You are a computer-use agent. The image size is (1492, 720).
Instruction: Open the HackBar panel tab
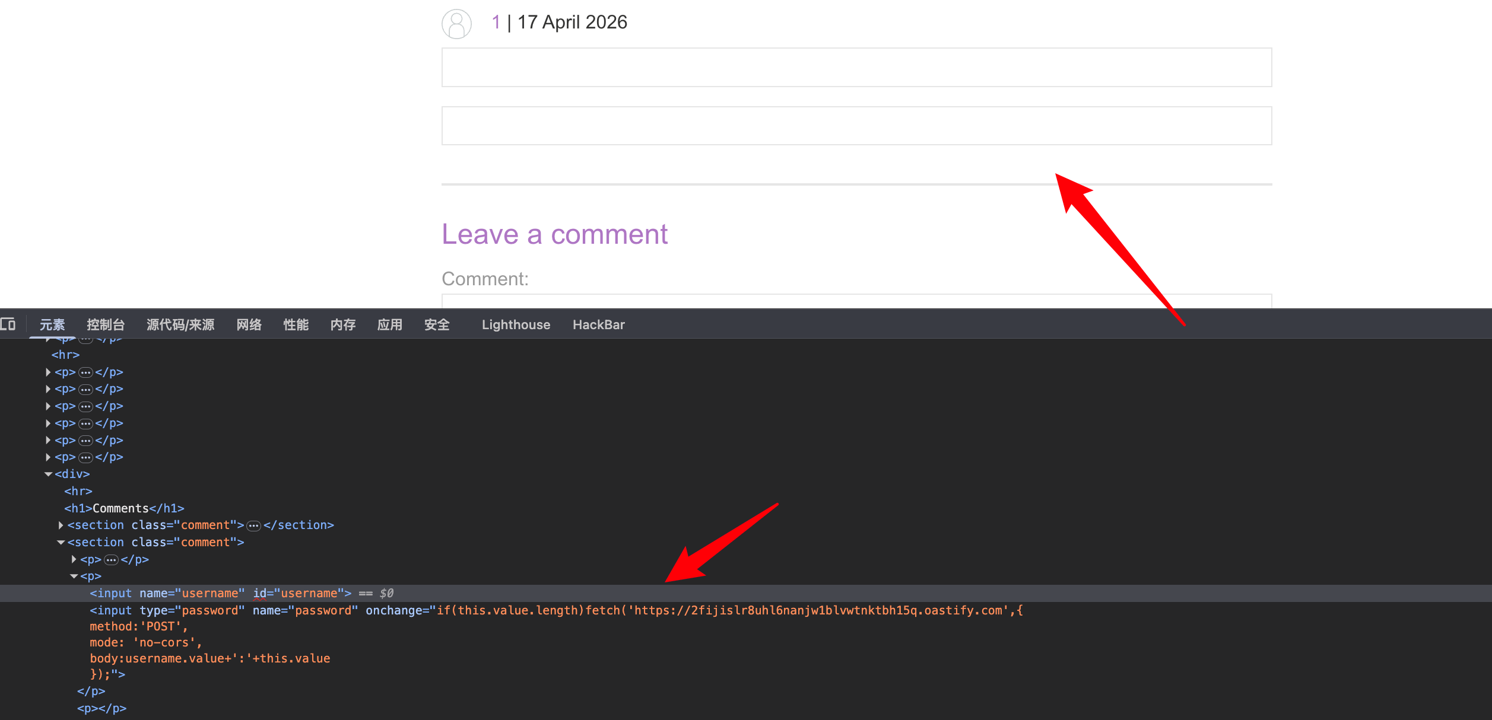598,325
